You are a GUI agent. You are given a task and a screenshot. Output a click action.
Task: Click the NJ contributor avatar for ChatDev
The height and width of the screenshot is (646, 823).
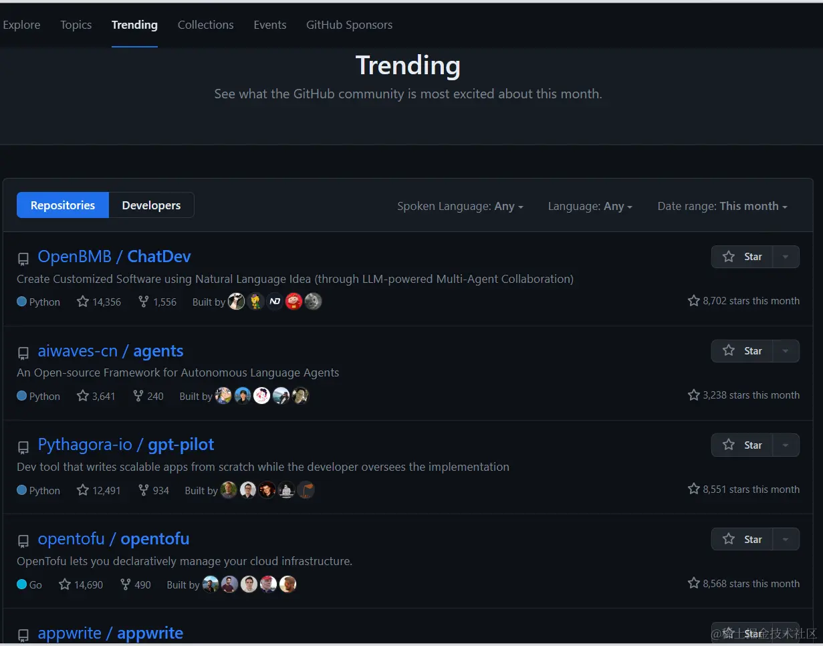[275, 302]
